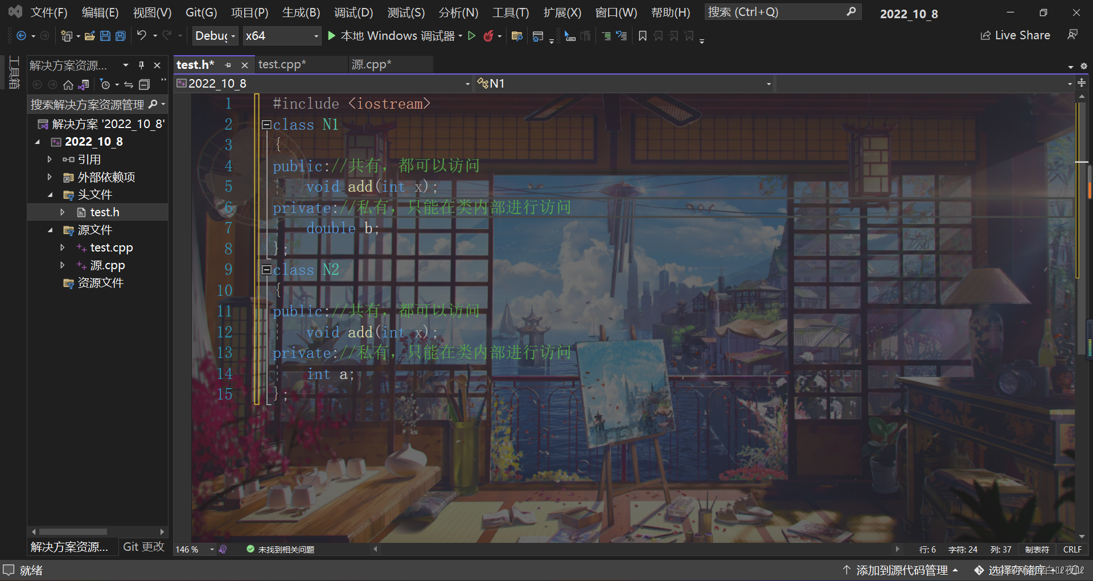Close the Solution Explorer panel
This screenshot has height=581, width=1093.
(157, 65)
